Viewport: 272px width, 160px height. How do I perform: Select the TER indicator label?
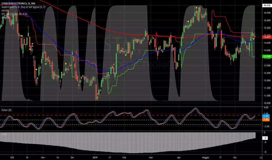point(4,134)
